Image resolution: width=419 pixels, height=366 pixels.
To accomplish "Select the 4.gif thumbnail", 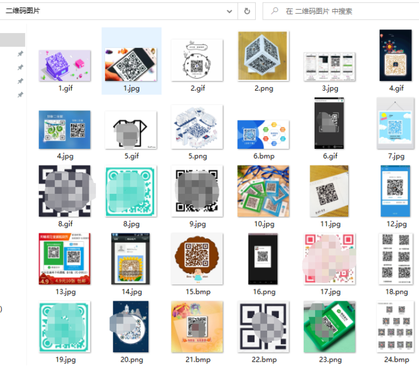I will [396, 55].
